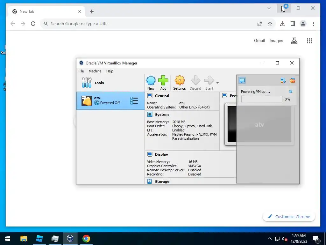
Task: Click the Chrome forward arrow
Action: coord(23,24)
